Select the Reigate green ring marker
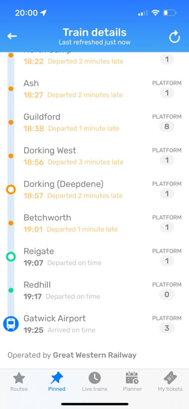 coord(11,257)
